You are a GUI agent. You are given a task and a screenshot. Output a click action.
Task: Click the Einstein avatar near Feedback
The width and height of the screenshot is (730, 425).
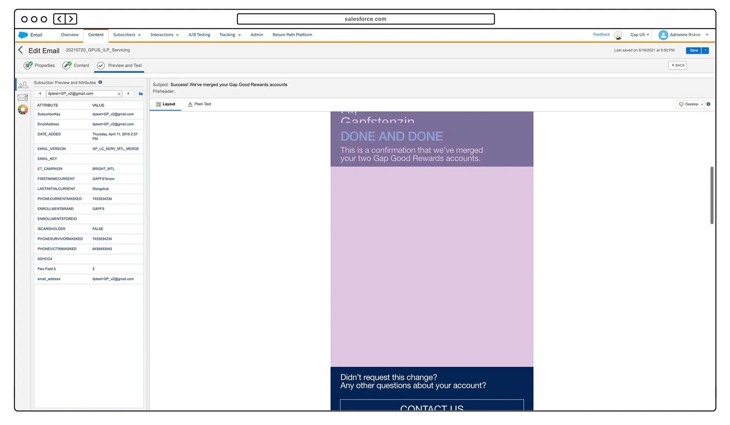coord(618,35)
